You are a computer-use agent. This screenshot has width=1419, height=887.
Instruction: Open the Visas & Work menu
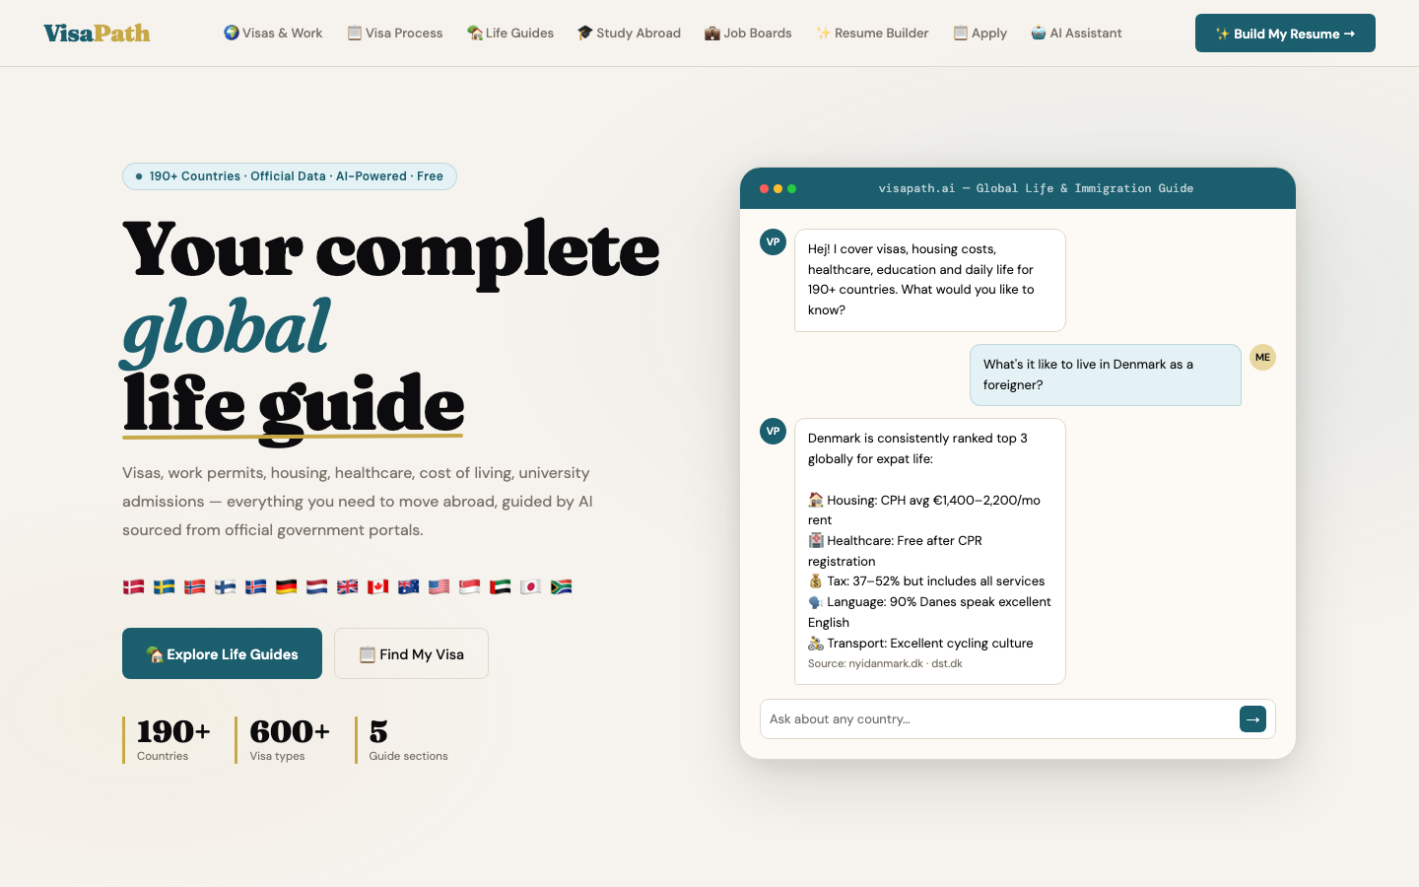273,33
